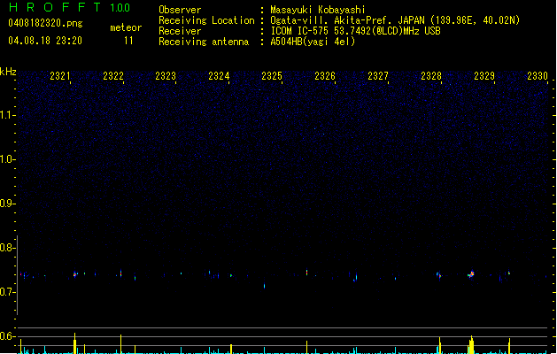Click the 2324 time marker

pos(219,76)
